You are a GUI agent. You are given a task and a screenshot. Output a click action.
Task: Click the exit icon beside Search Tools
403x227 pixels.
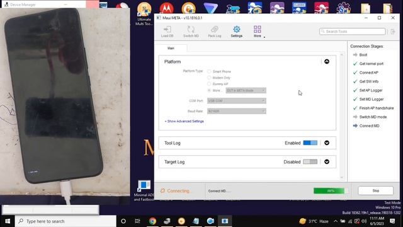(x=393, y=32)
